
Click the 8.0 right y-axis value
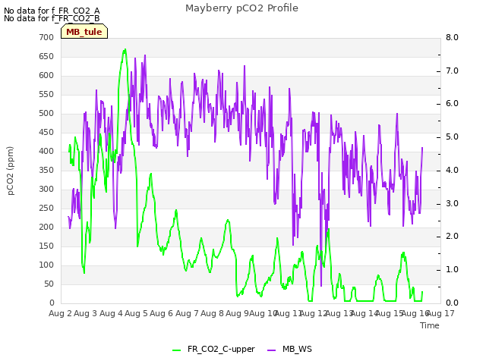click(x=452, y=37)
